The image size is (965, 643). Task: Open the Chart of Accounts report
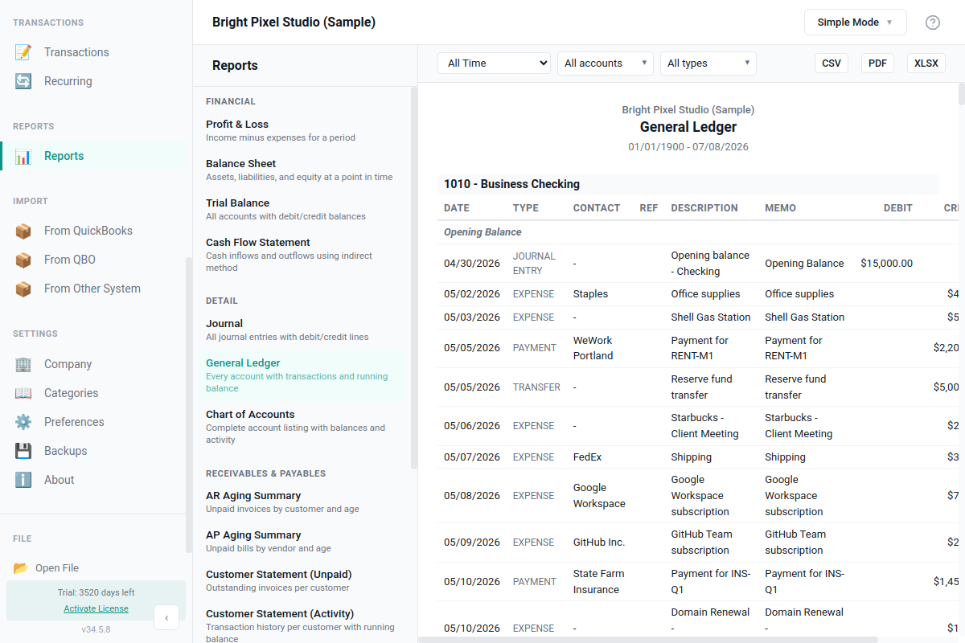[x=303, y=427]
